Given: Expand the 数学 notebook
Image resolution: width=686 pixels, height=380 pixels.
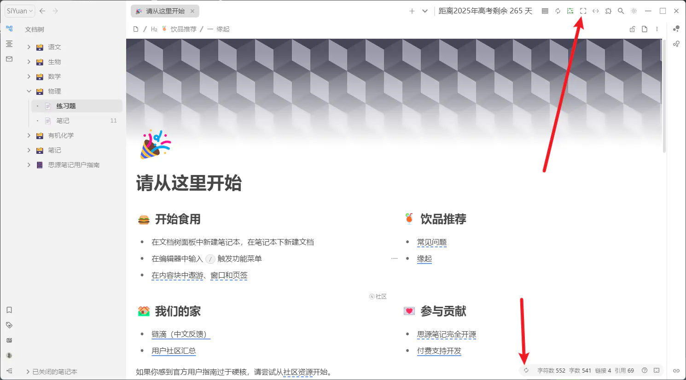Looking at the screenshot, I should 29,76.
